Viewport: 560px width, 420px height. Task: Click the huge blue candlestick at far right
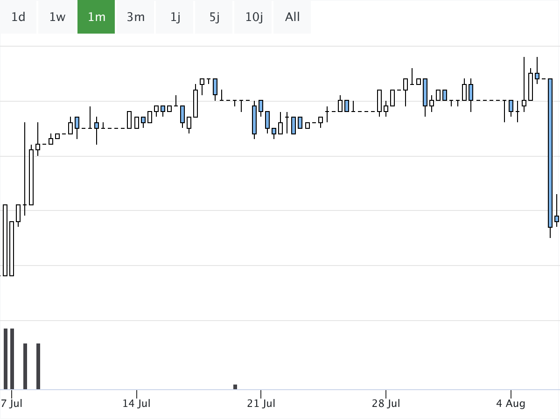click(550, 153)
